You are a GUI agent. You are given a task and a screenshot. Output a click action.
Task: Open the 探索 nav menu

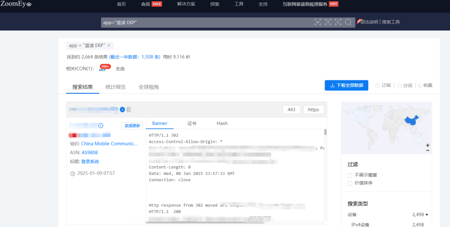click(x=215, y=4)
